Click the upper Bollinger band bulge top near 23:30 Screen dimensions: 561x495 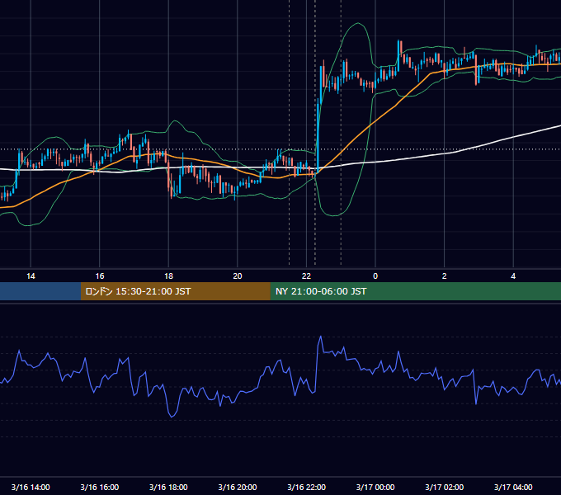point(358,23)
